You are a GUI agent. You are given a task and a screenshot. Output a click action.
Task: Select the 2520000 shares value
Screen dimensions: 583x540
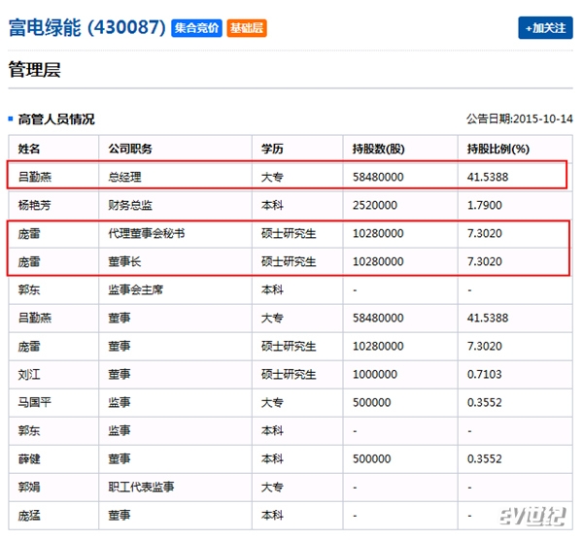(x=375, y=205)
